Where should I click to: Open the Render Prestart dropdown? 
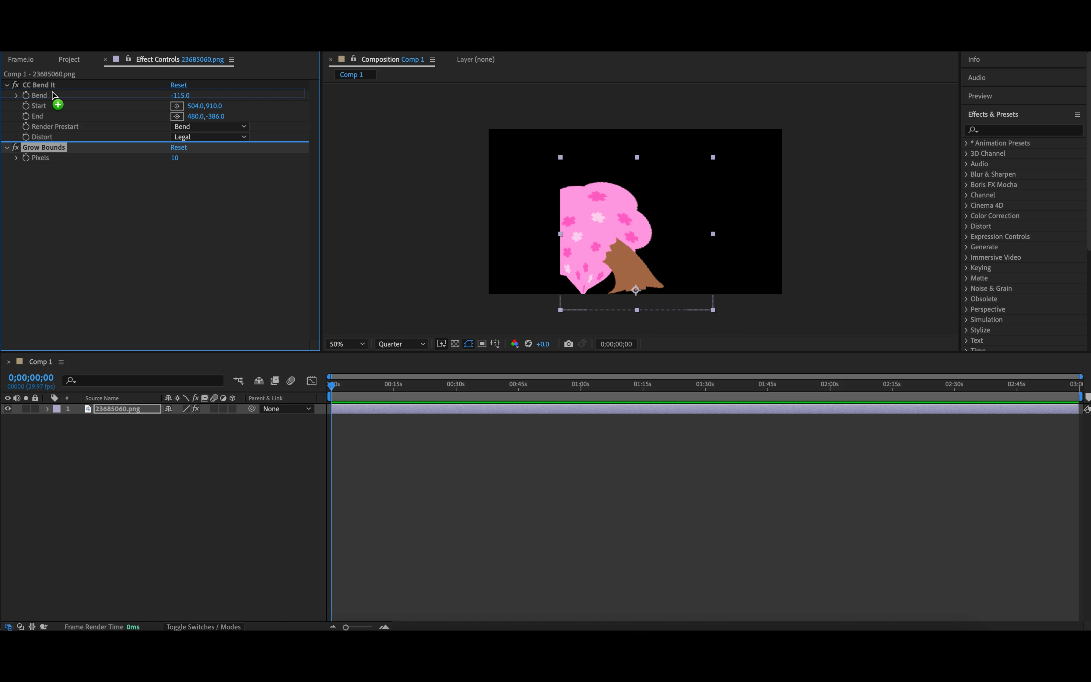coord(210,126)
